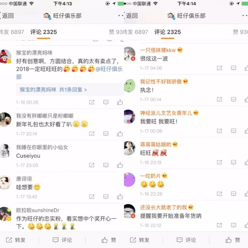Reply to comment posted at 1-16 22:28
The width and height of the screenshot is (248, 248).
[233, 194]
